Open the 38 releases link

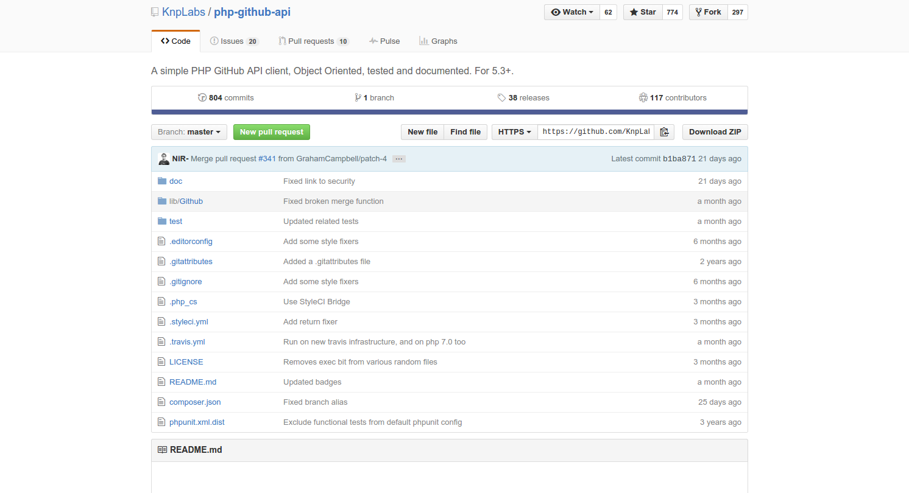523,97
